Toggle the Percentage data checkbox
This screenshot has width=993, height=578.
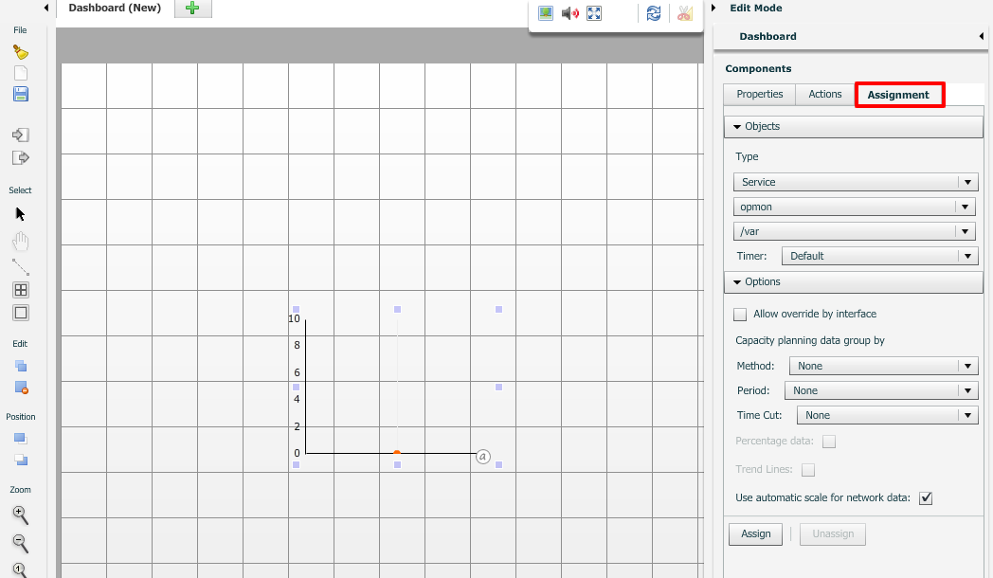[829, 442]
